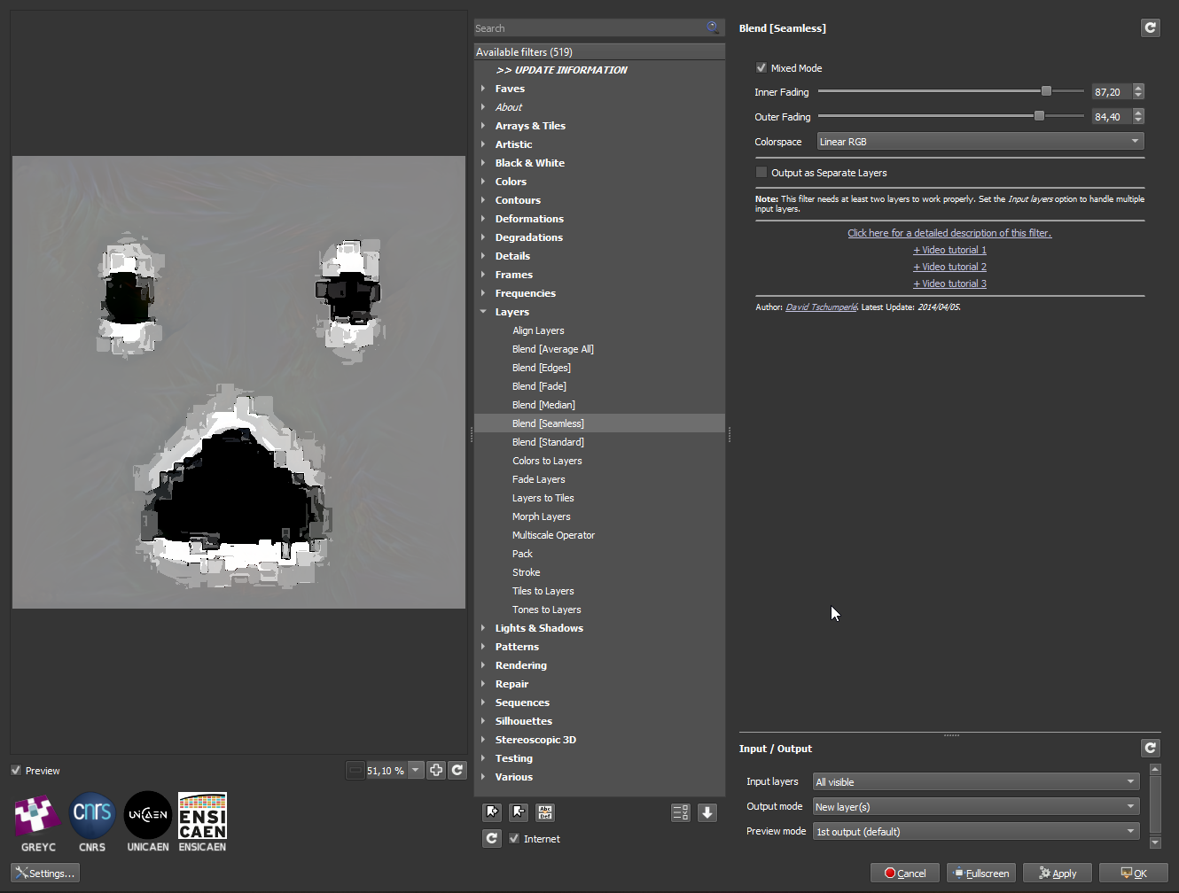Select the Morph Layers filter
Screen dimensions: 1179x893
point(542,516)
